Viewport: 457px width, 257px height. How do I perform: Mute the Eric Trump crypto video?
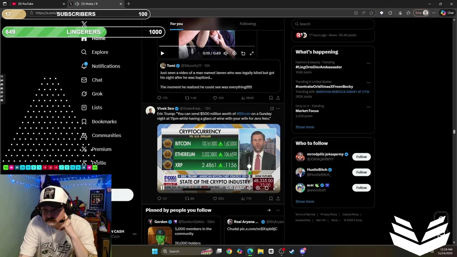(249, 188)
